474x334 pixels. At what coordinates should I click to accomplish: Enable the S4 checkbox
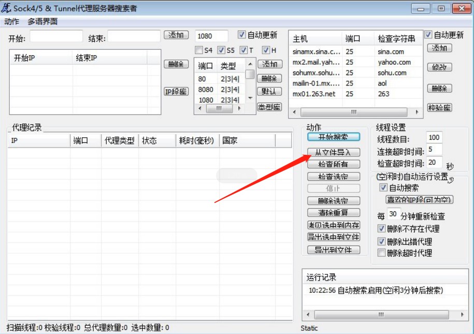point(199,50)
